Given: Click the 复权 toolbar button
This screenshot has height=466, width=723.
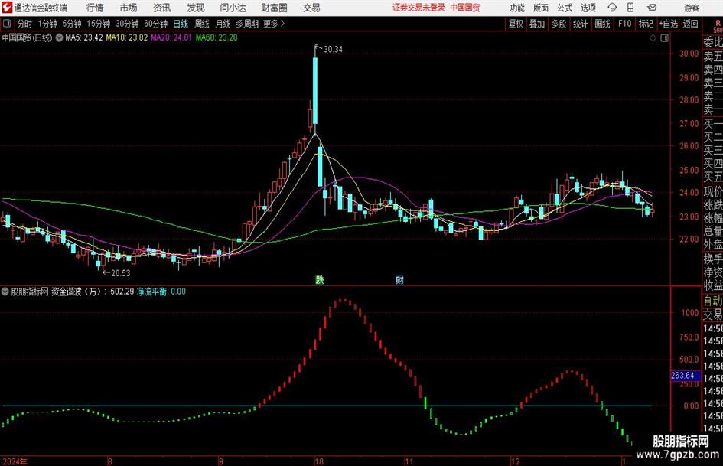Looking at the screenshot, I should click(x=516, y=24).
